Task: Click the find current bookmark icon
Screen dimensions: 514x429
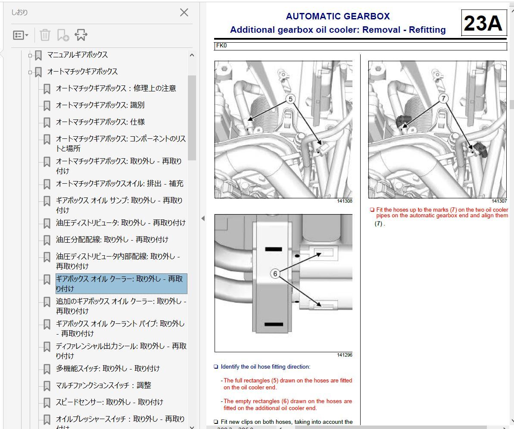Action: click(x=81, y=35)
